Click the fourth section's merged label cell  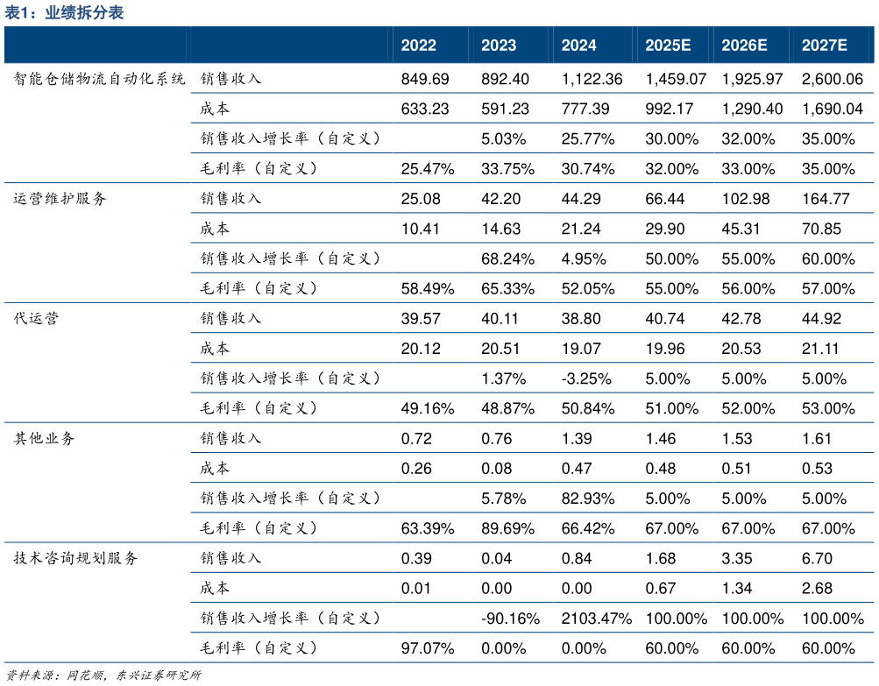pyautogui.click(x=96, y=483)
